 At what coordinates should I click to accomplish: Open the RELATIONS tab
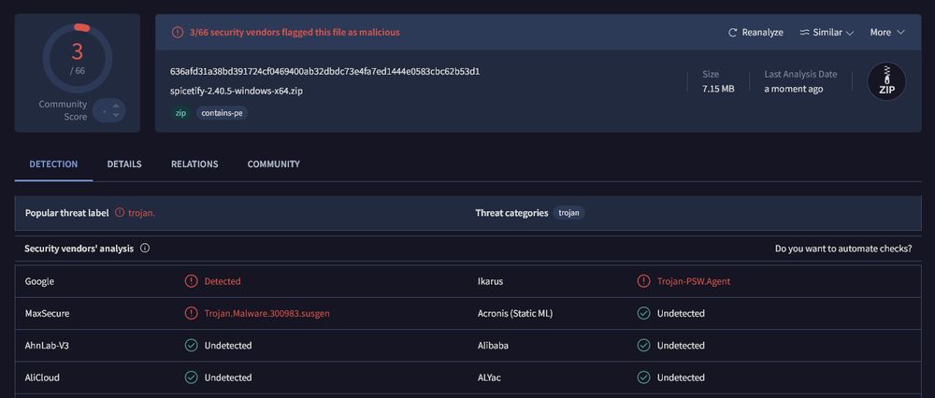point(194,163)
